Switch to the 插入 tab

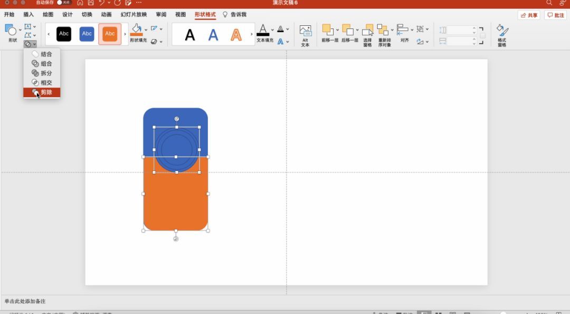[x=28, y=15]
